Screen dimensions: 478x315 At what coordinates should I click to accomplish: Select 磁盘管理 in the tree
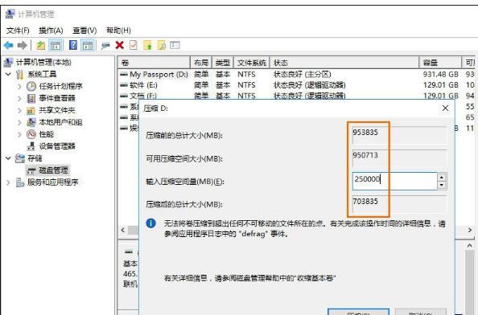point(54,170)
